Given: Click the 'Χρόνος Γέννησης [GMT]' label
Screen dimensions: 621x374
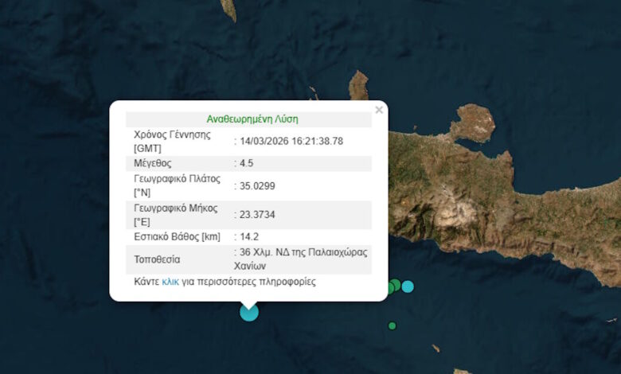Looking at the screenshot, I should 172,142.
